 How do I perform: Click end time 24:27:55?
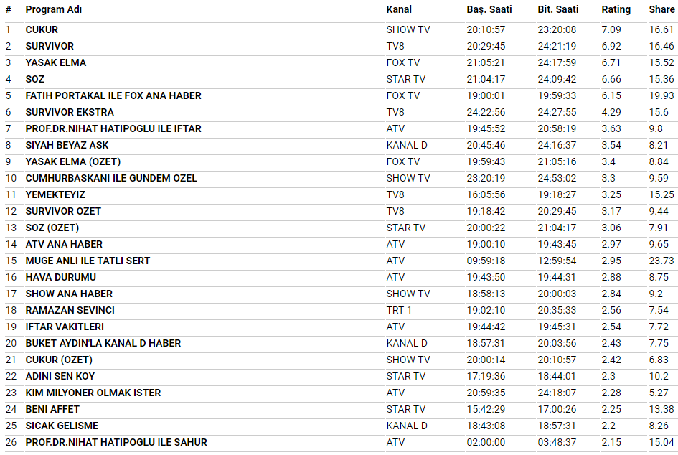point(557,112)
